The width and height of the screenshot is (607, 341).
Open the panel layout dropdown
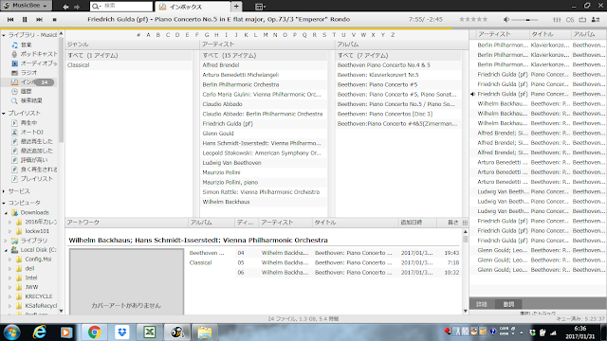(x=260, y=7)
